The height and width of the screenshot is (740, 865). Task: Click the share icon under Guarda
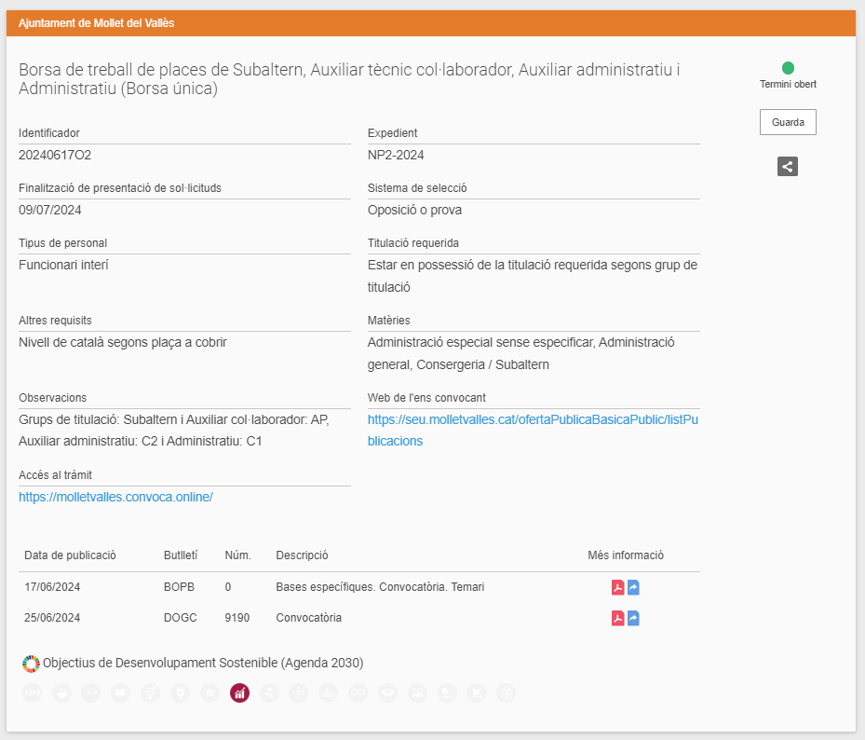[787, 166]
